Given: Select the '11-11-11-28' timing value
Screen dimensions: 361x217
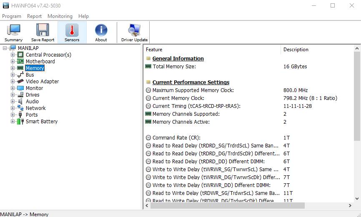Looking at the screenshot, I should point(298,106).
